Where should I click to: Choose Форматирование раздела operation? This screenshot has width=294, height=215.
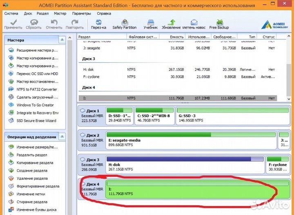tap(38, 186)
